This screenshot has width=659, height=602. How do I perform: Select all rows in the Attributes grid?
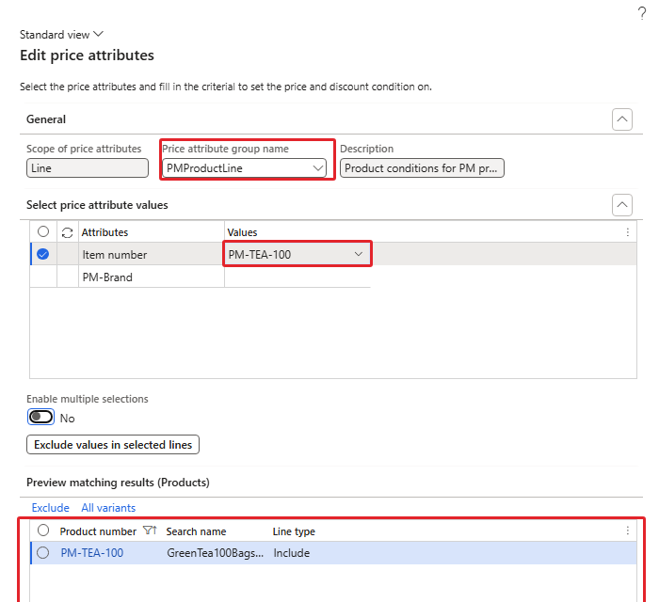43,231
